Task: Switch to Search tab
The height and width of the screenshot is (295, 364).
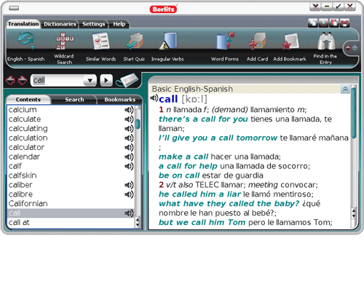Action: click(x=74, y=100)
